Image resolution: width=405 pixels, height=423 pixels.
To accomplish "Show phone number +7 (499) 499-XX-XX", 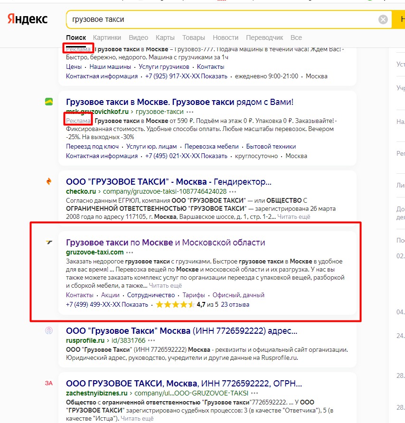I will coord(107,305).
